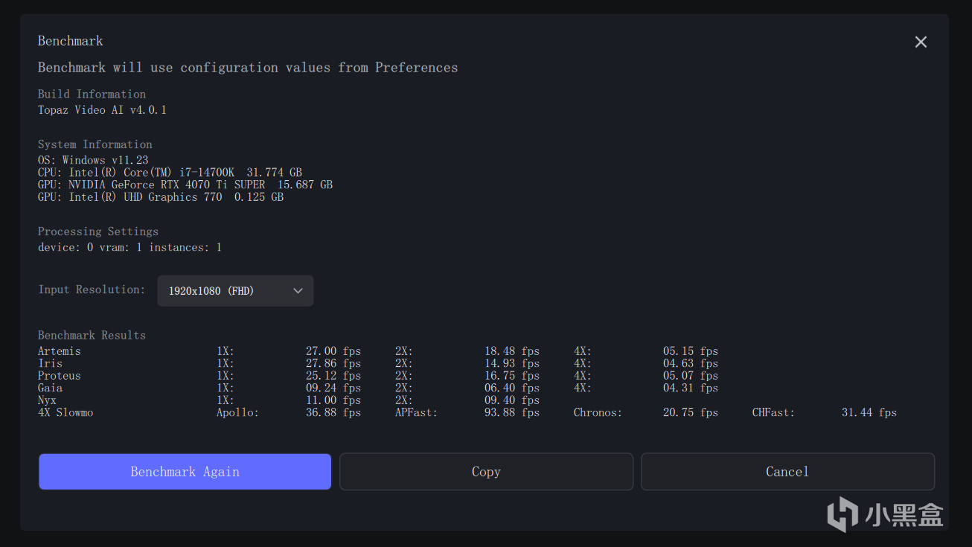The width and height of the screenshot is (972, 547).
Task: Click the Processing Settings heading
Action: [98, 231]
